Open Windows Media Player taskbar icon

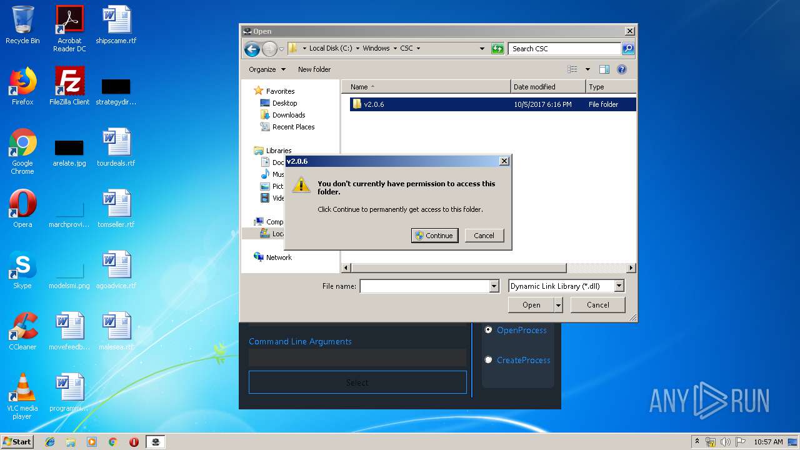(92, 442)
